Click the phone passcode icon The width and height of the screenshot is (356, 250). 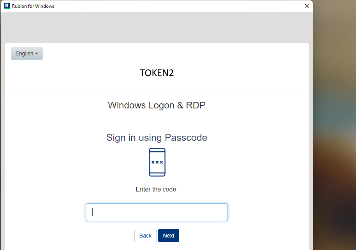(x=157, y=162)
